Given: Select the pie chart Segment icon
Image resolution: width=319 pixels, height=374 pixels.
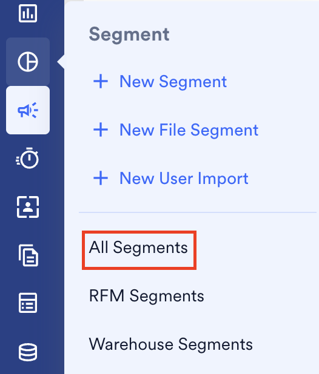Looking at the screenshot, I should (28, 62).
